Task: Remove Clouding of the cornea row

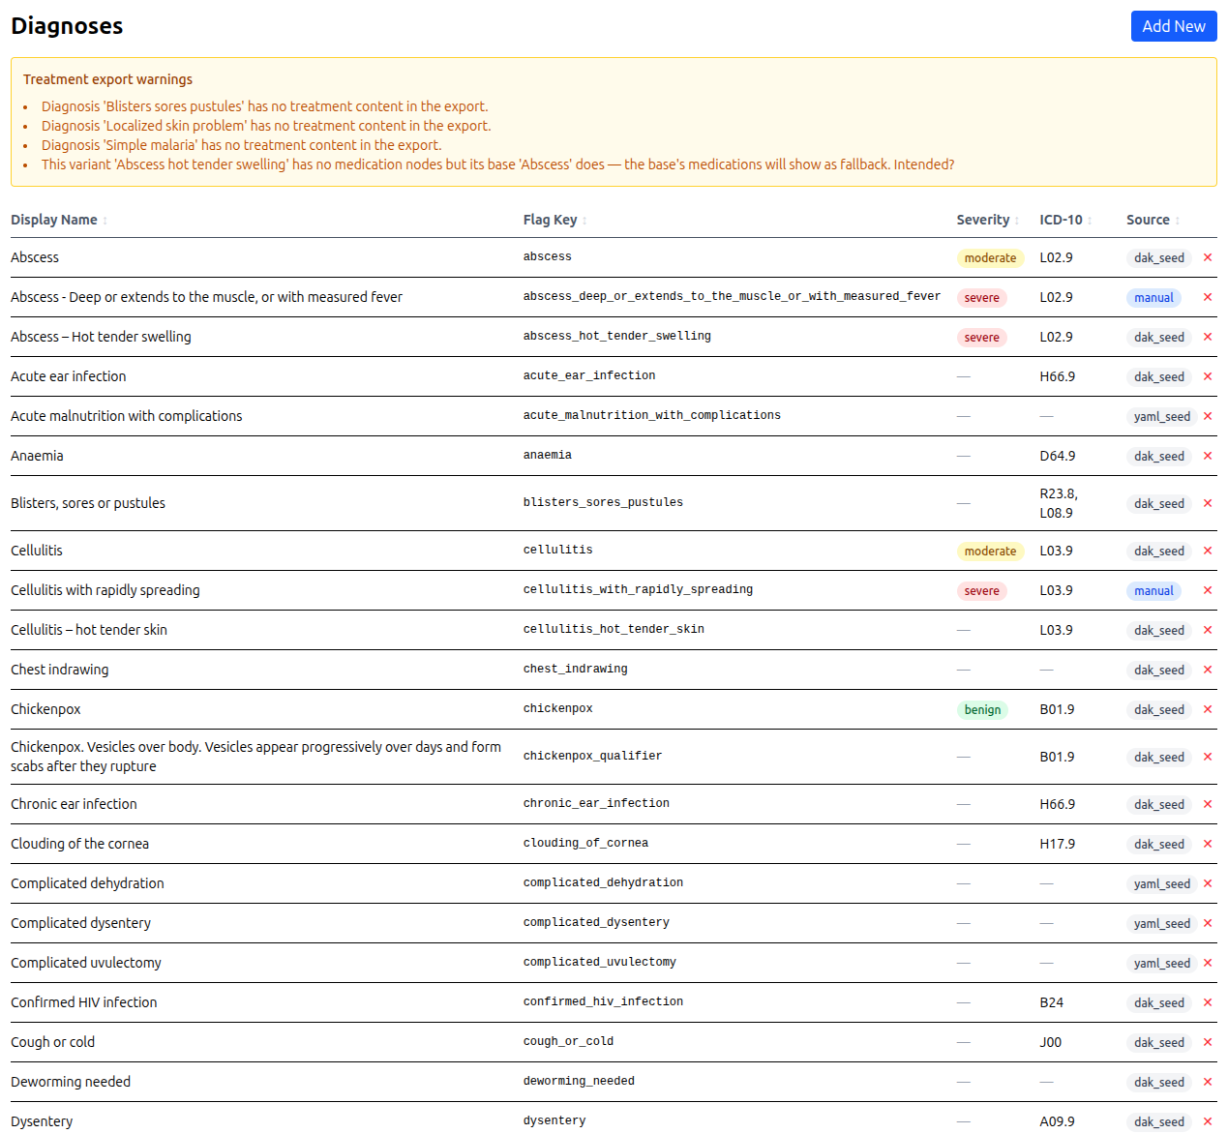Action: pyautogui.click(x=1208, y=844)
